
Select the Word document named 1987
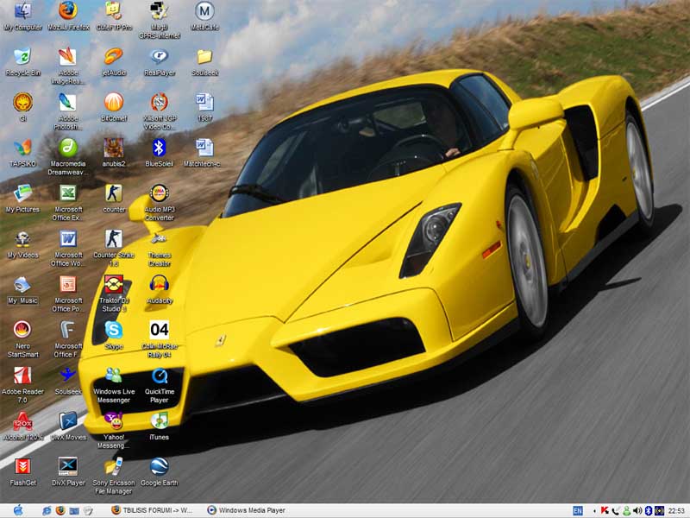204,107
